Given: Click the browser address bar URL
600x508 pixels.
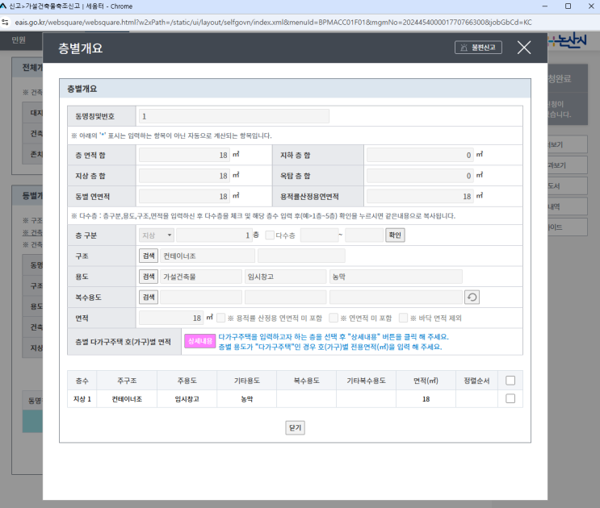Looking at the screenshot, I should [273, 22].
